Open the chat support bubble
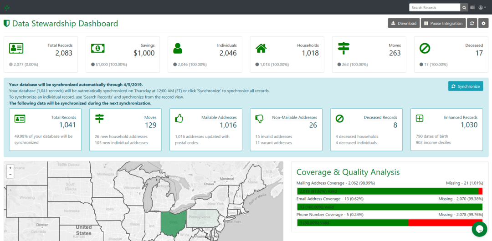The height and width of the screenshot is (241, 492). [x=479, y=229]
